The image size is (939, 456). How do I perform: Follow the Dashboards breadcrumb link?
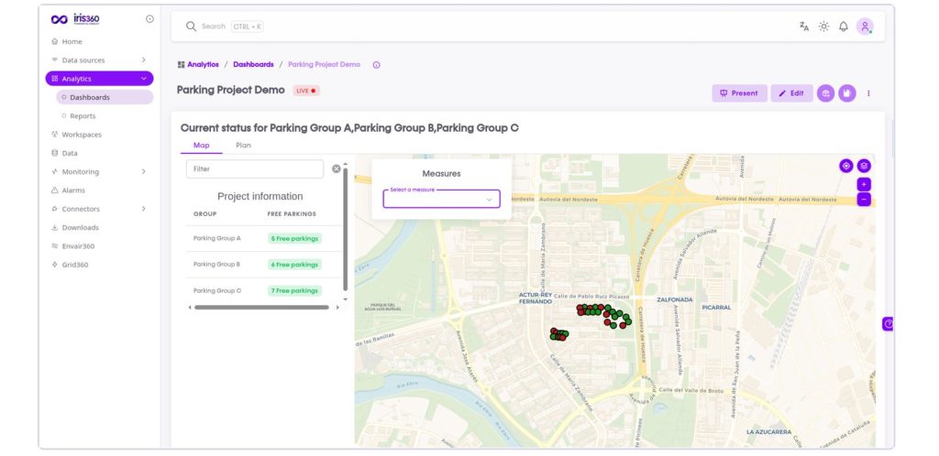[253, 64]
